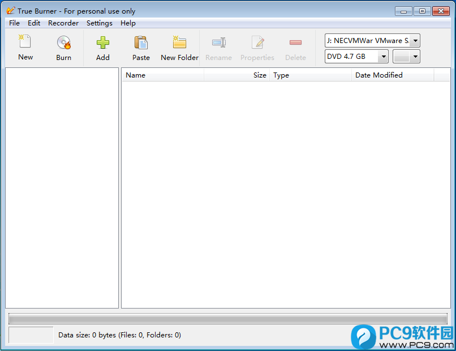Image resolution: width=456 pixels, height=351 pixels.
Task: Click the red Delete icon
Action: point(295,42)
